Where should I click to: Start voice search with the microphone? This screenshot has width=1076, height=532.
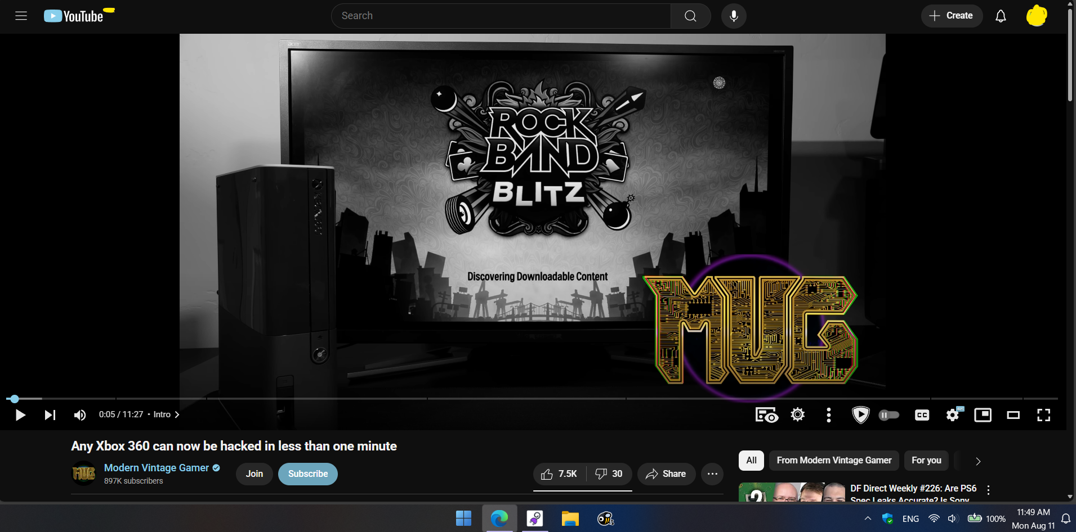coord(734,16)
